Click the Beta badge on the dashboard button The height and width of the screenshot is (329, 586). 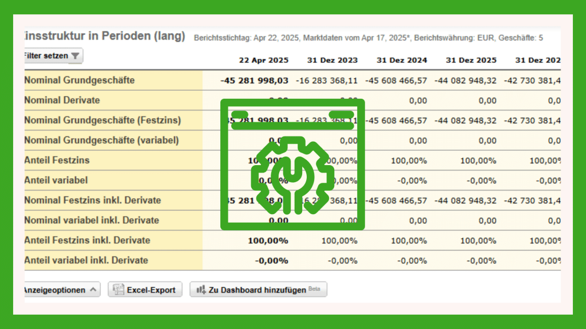(314, 289)
